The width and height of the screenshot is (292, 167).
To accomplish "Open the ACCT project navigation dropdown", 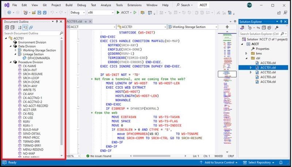I will pyautogui.click(x=115, y=27).
